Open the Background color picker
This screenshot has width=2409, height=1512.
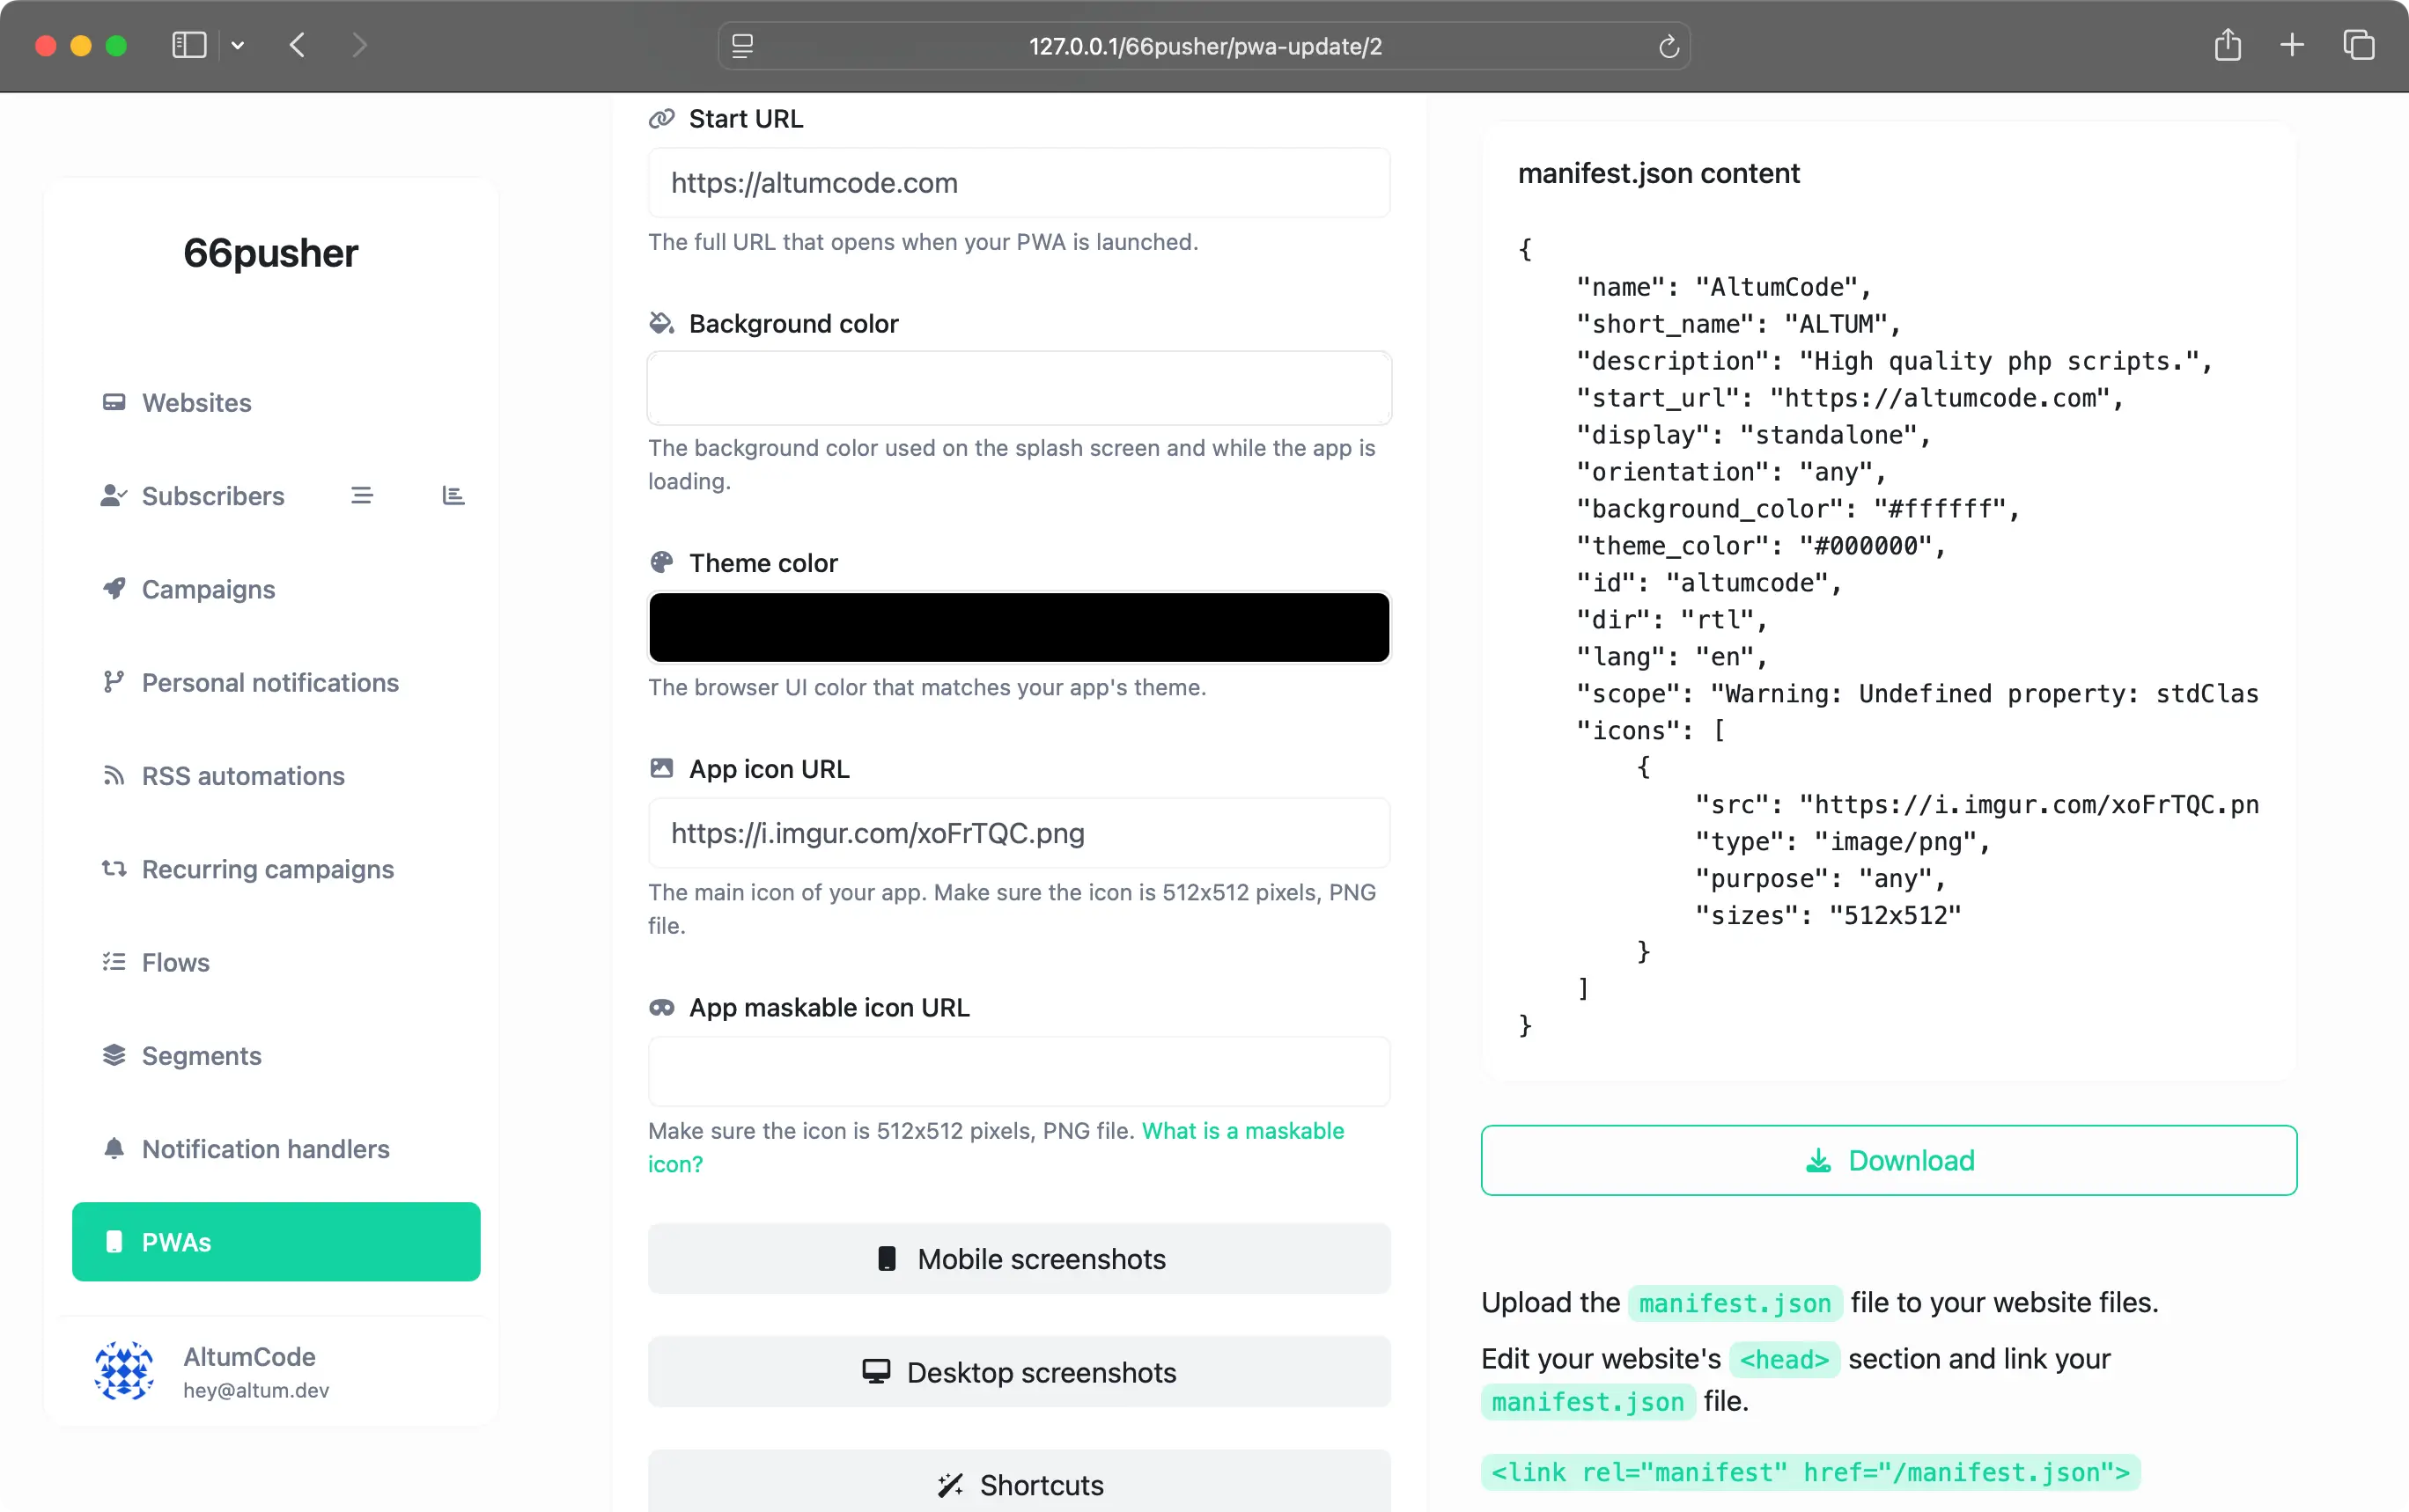pos(1019,388)
